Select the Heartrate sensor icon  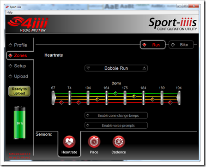tap(69, 142)
